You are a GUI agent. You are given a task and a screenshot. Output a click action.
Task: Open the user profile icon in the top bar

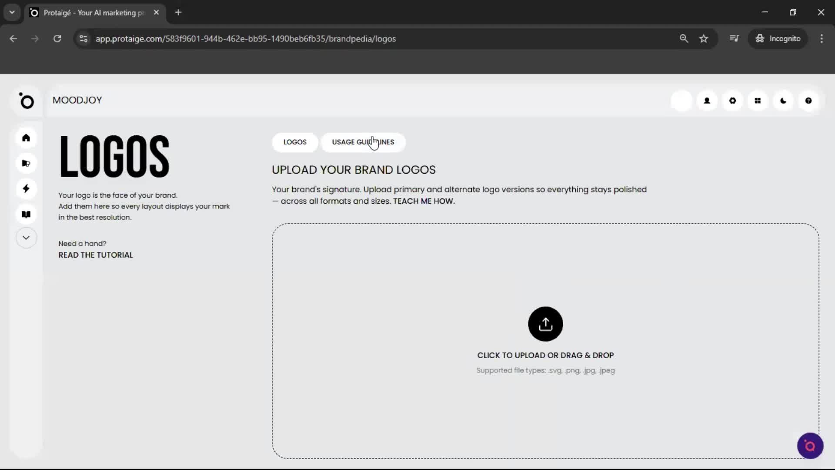707,101
